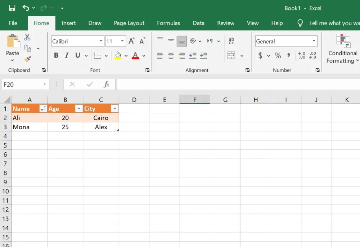360x247 pixels.
Task: Open the undo history dropdown arrow
Action: pos(34,8)
